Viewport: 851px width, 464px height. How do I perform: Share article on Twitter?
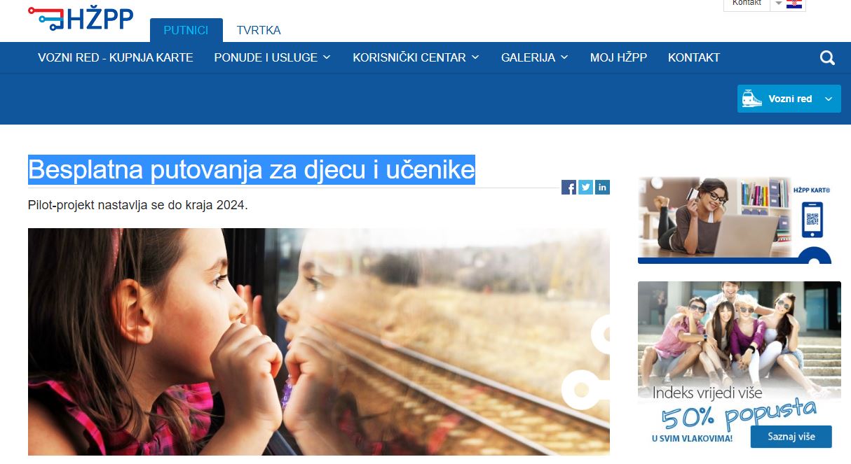(x=585, y=187)
